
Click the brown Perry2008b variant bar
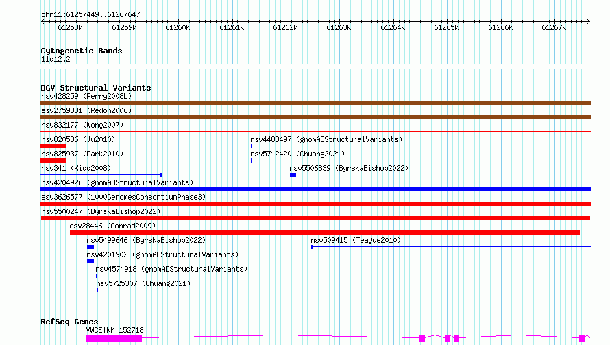[315, 103]
